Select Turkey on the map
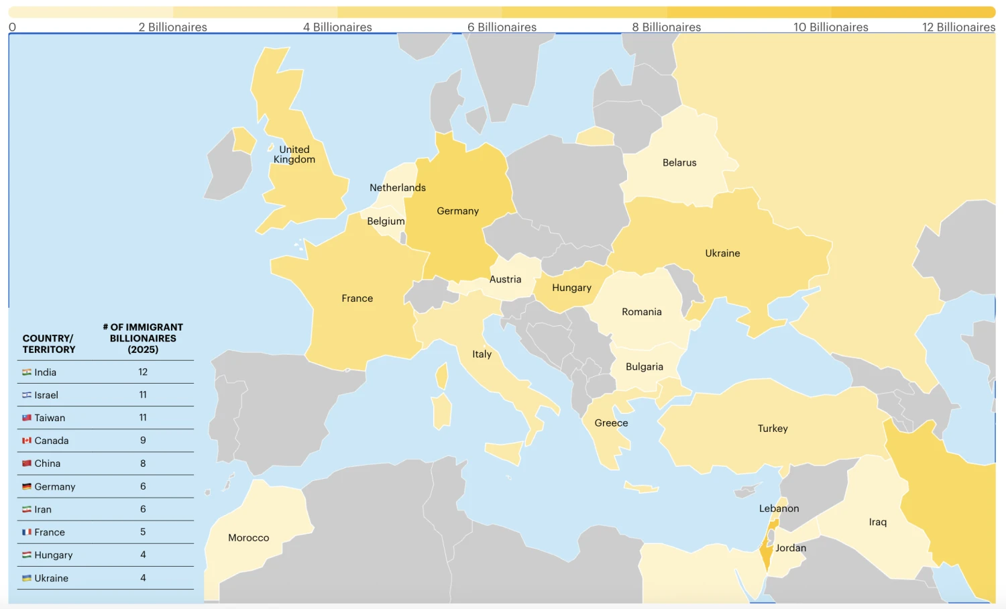Viewport: 1006px width, 609px height. point(773,429)
